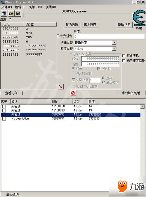
Task: Open the 文件(F) menu
Action: point(6,7)
